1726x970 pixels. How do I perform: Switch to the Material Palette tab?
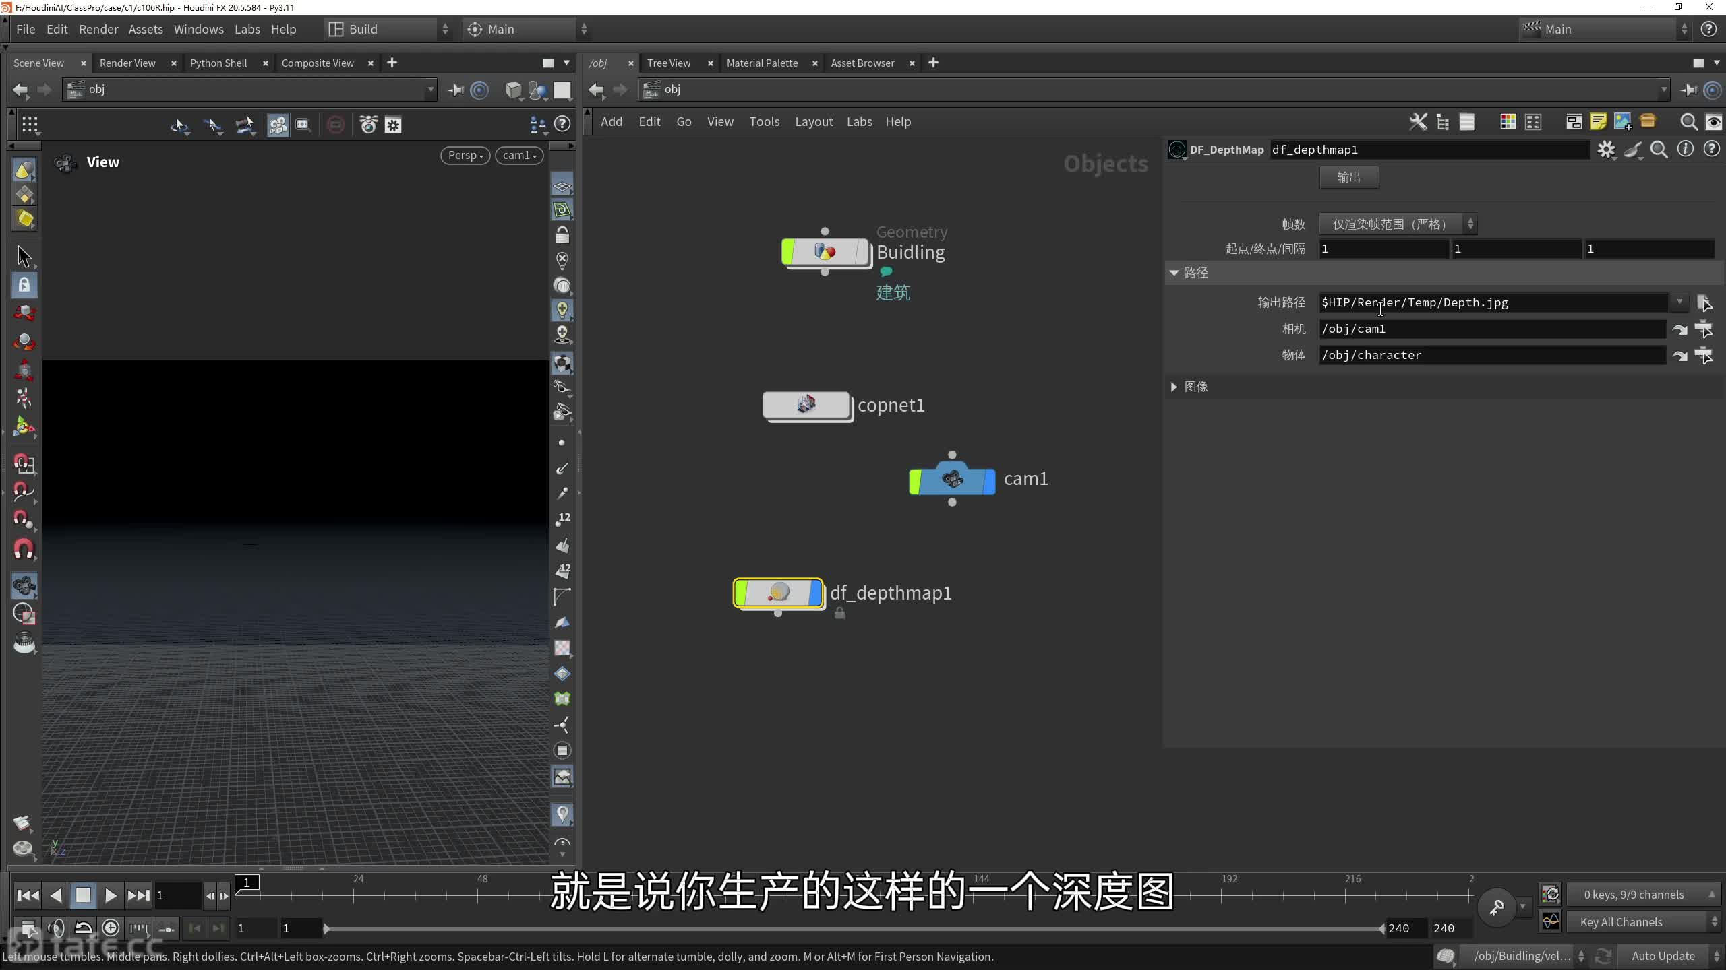(762, 63)
